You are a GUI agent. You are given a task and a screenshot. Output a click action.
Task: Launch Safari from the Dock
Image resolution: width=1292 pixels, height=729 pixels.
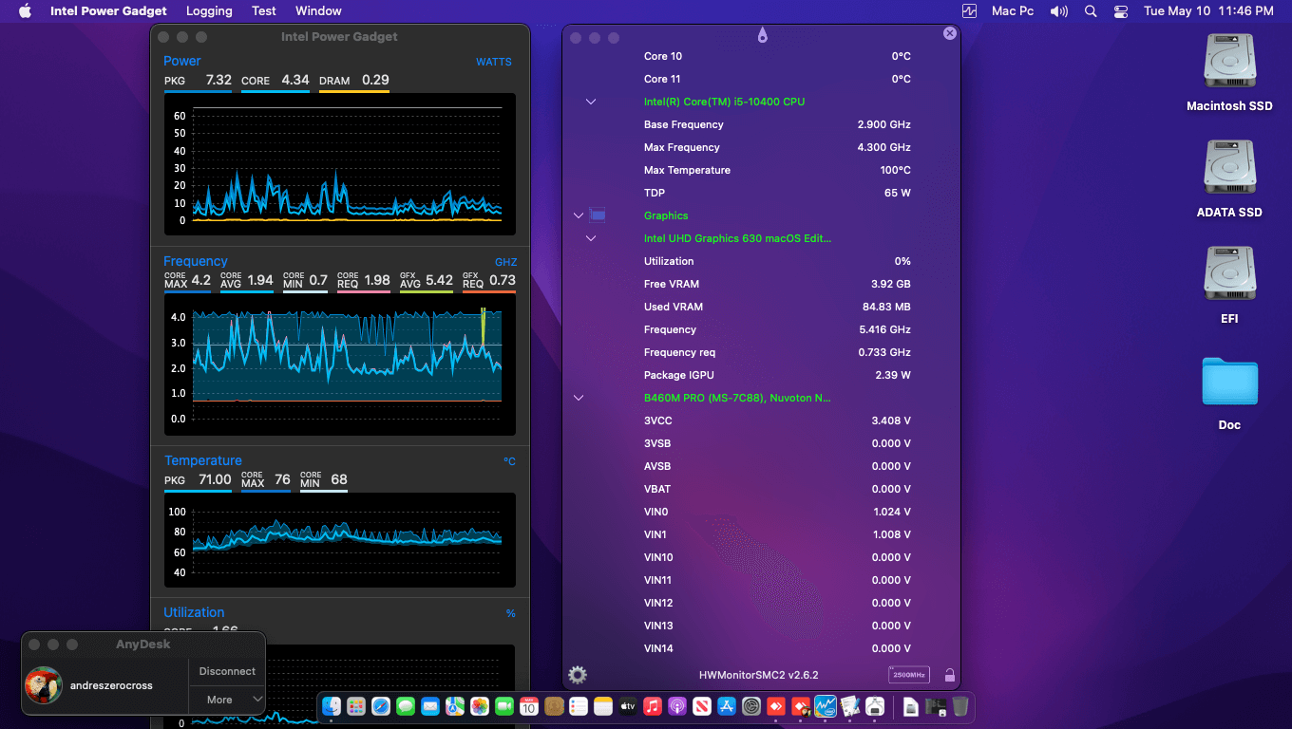click(x=381, y=706)
